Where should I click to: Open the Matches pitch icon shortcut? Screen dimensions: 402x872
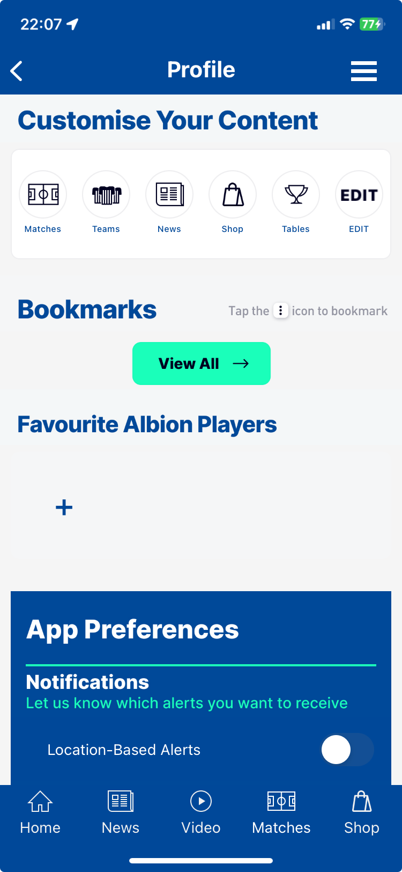43,194
